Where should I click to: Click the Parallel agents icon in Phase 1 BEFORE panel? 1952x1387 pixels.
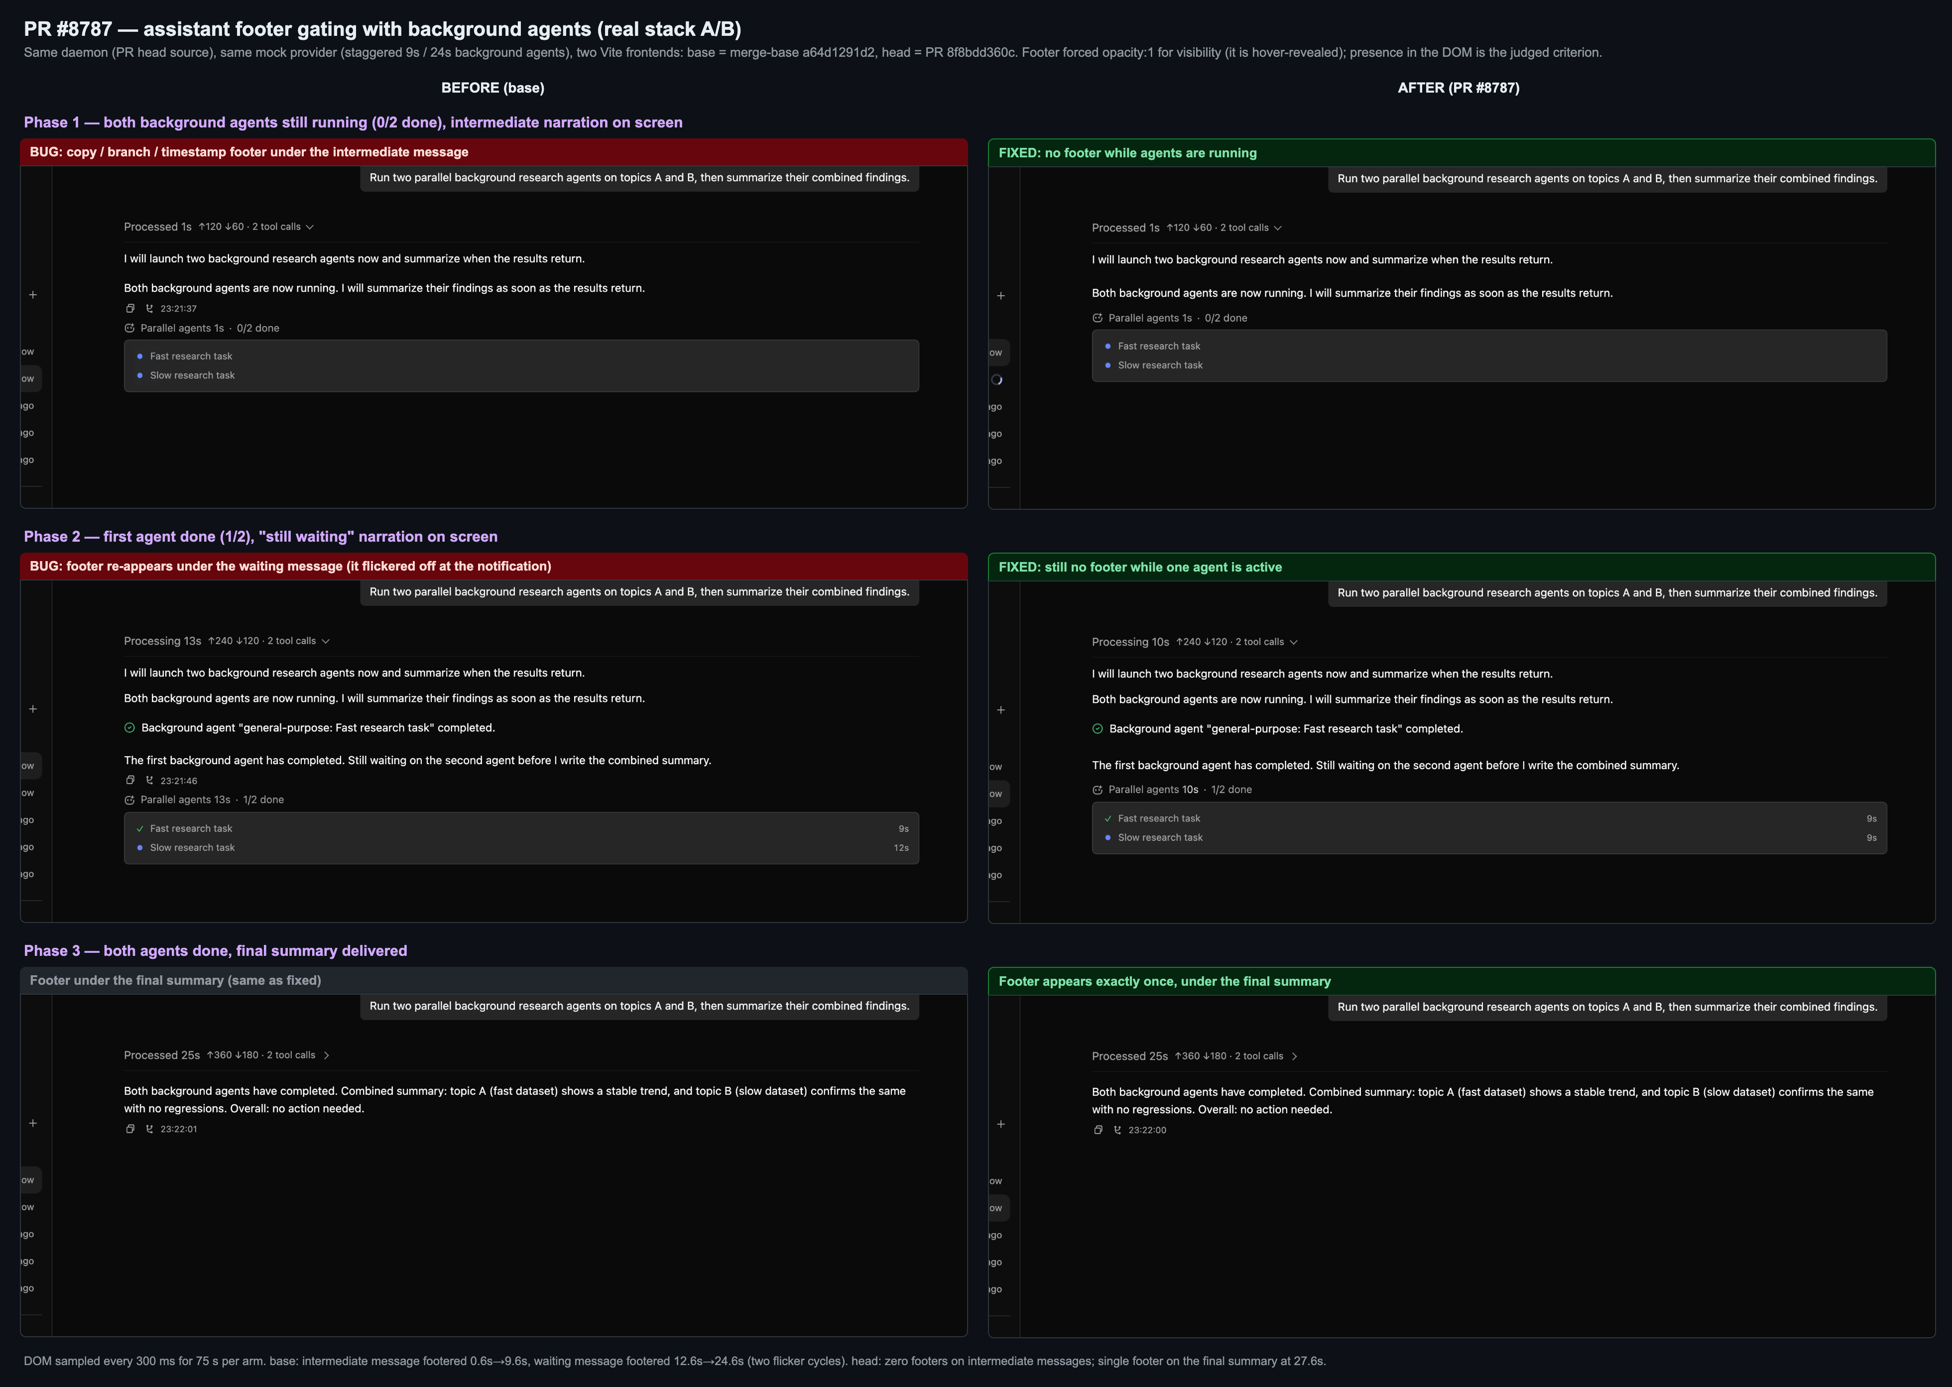(129, 328)
